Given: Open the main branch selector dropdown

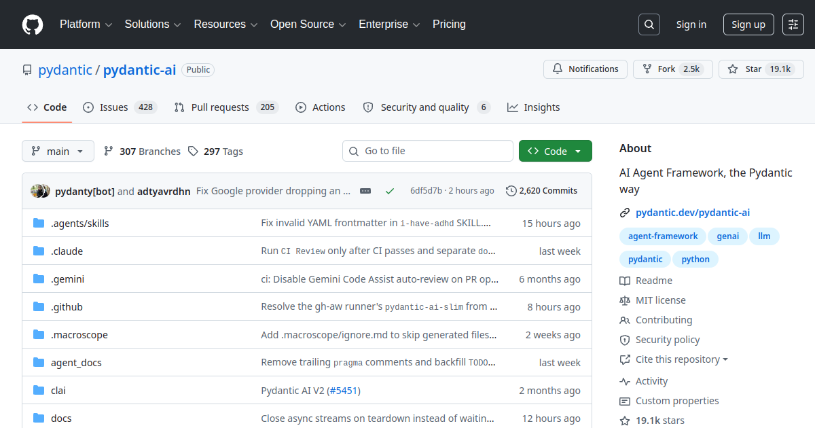Looking at the screenshot, I should (x=58, y=151).
